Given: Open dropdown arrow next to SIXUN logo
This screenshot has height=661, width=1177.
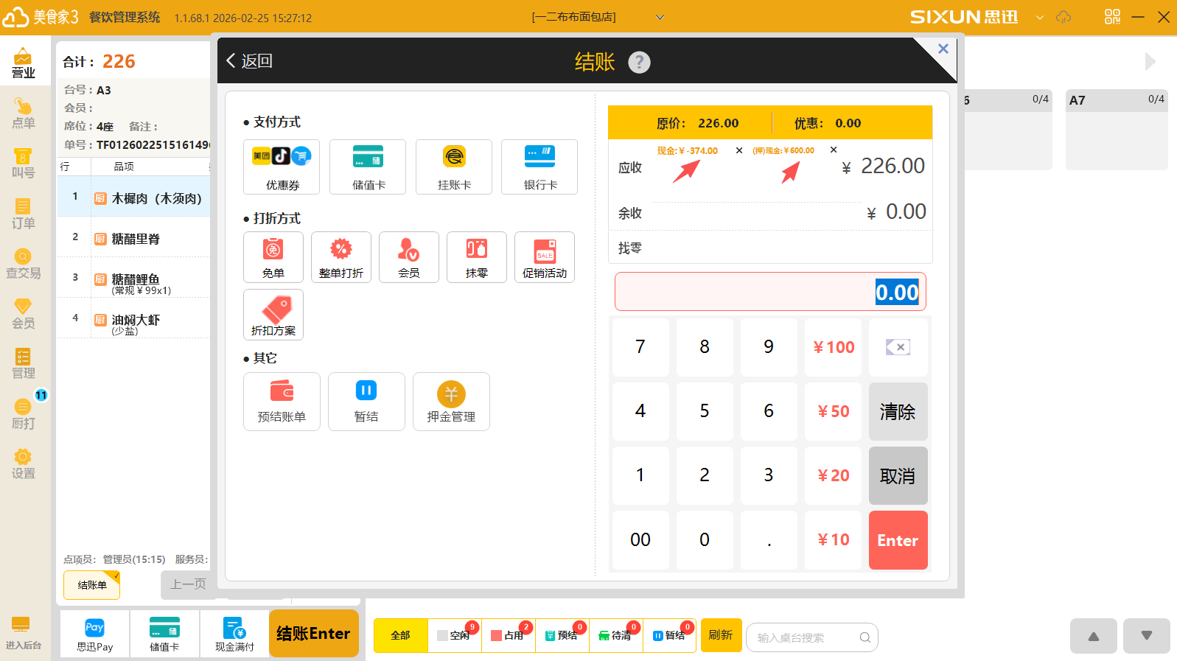Looking at the screenshot, I should 1040,17.
